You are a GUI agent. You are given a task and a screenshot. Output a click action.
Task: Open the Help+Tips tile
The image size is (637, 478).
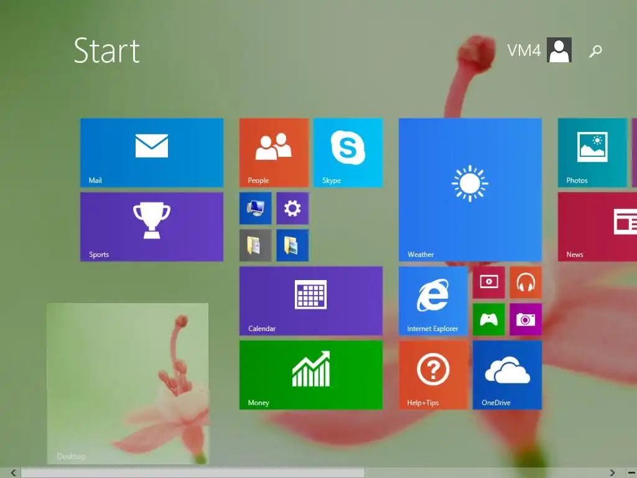433,375
